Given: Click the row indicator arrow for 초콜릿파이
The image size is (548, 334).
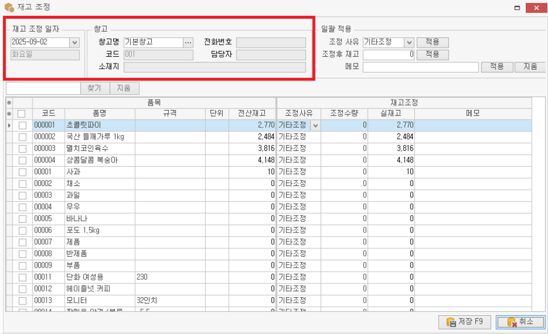Looking at the screenshot, I should point(9,125).
